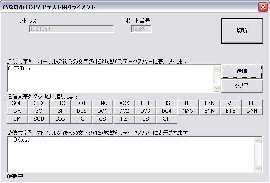Click the CAN control code button

(x=252, y=111)
